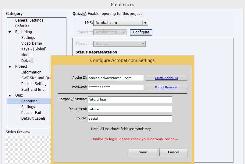Click the Adobe ID email field
Screen dimensions: 245x164
(x=115, y=78)
